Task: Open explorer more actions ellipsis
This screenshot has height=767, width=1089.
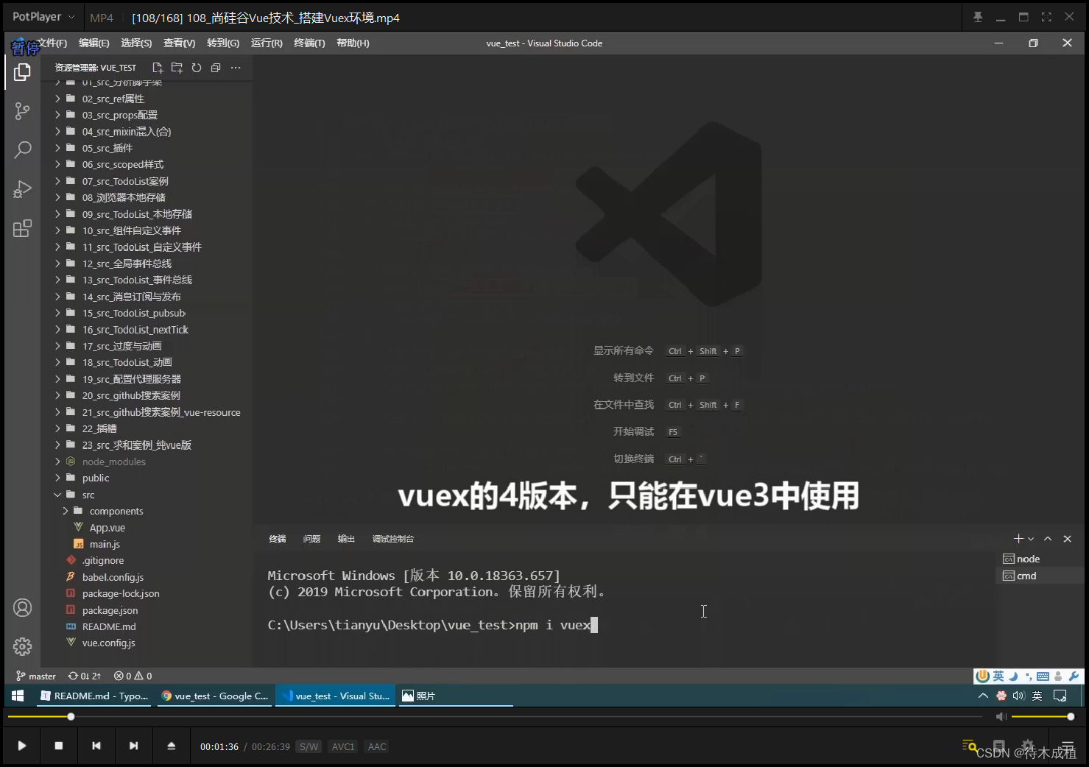Action: 236,68
